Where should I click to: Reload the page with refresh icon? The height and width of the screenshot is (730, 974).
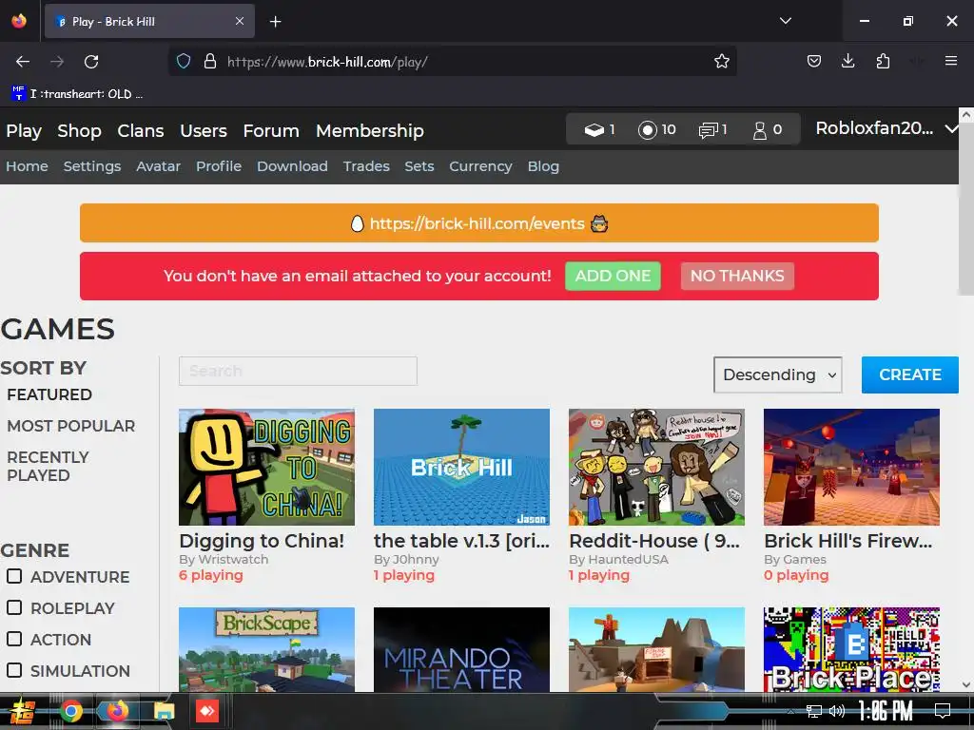[91, 62]
